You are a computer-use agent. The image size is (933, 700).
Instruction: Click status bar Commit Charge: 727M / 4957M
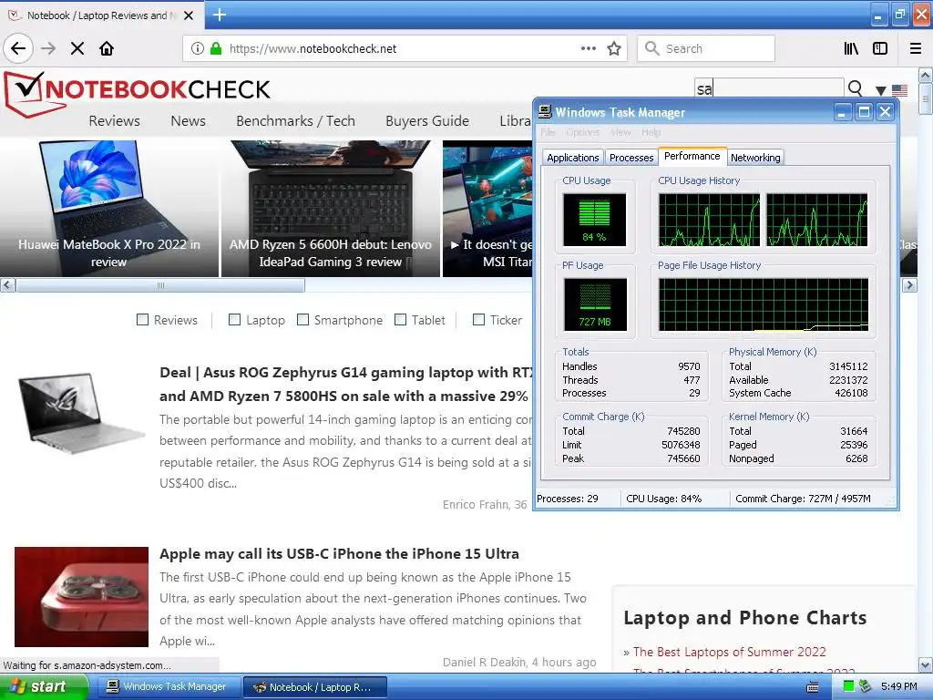pos(803,499)
